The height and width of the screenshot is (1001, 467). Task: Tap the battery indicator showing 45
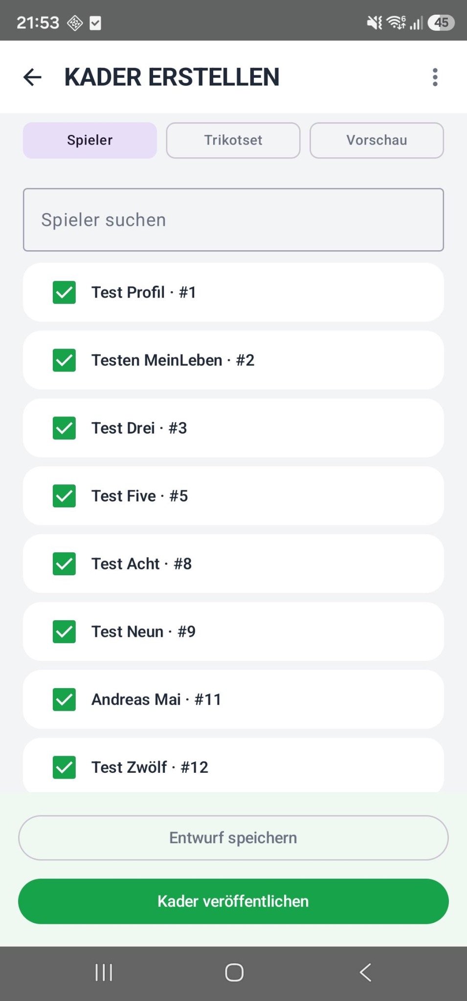click(441, 22)
